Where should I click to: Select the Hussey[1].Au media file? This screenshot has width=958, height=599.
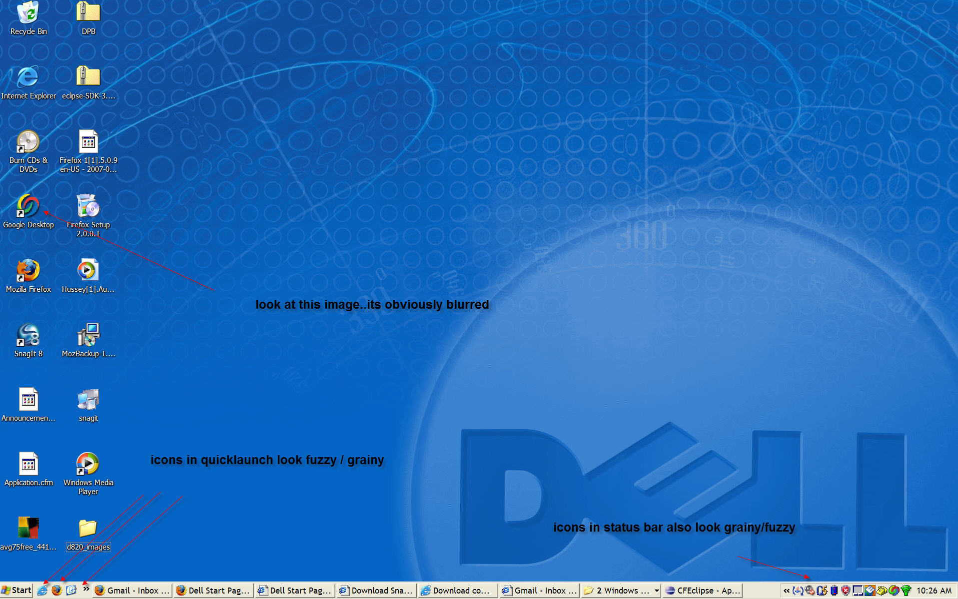point(88,276)
